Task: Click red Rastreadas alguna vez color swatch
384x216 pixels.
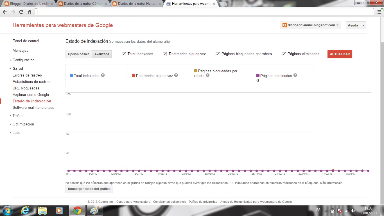Action: [x=134, y=75]
